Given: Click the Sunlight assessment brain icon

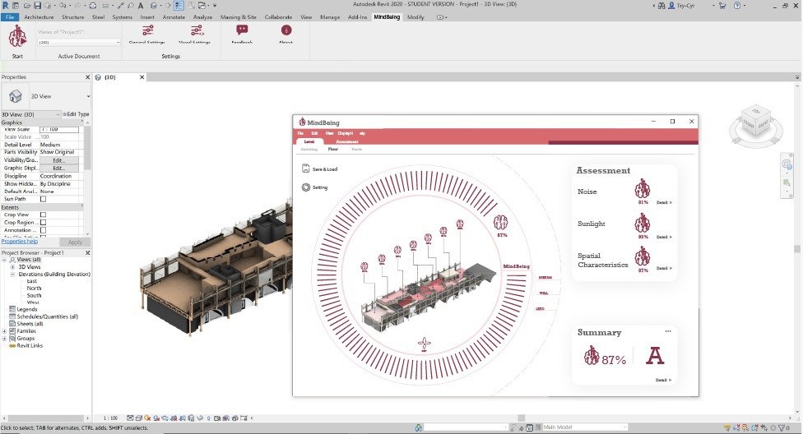Looking at the screenshot, I should tap(643, 223).
